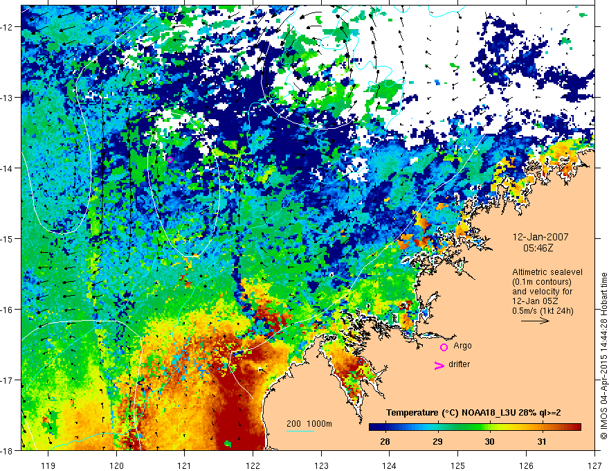Click the longitude label '124'
This screenshot has width=609, height=471.
tap(390, 465)
